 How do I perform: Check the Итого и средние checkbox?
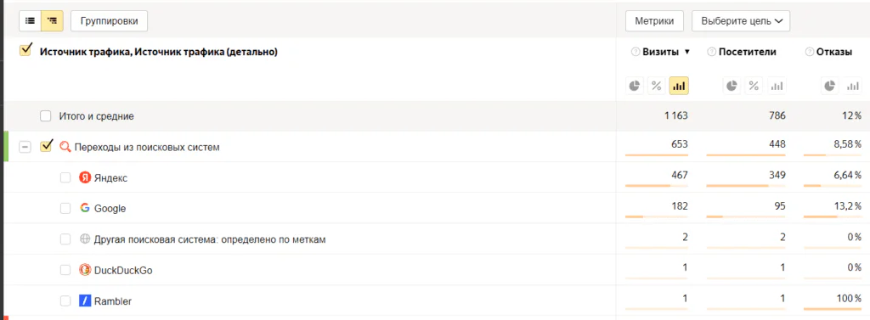coord(46,116)
